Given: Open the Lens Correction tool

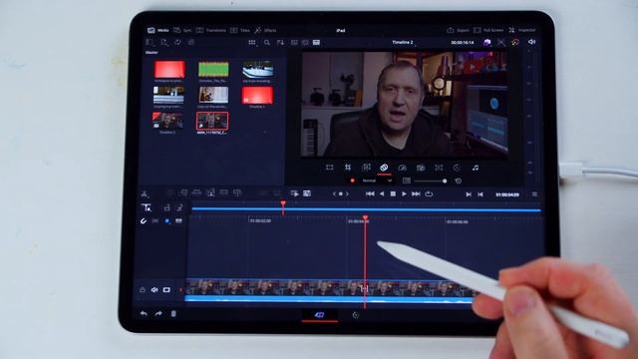Looking at the screenshot, I should coord(439,168).
